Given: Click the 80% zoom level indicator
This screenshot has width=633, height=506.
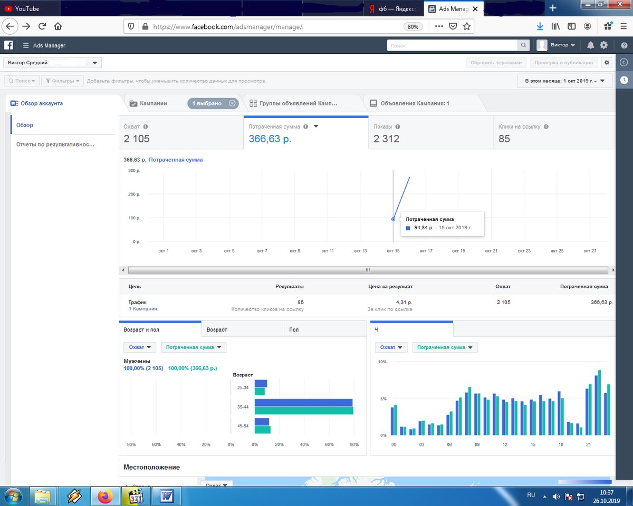Looking at the screenshot, I should pyautogui.click(x=413, y=26).
